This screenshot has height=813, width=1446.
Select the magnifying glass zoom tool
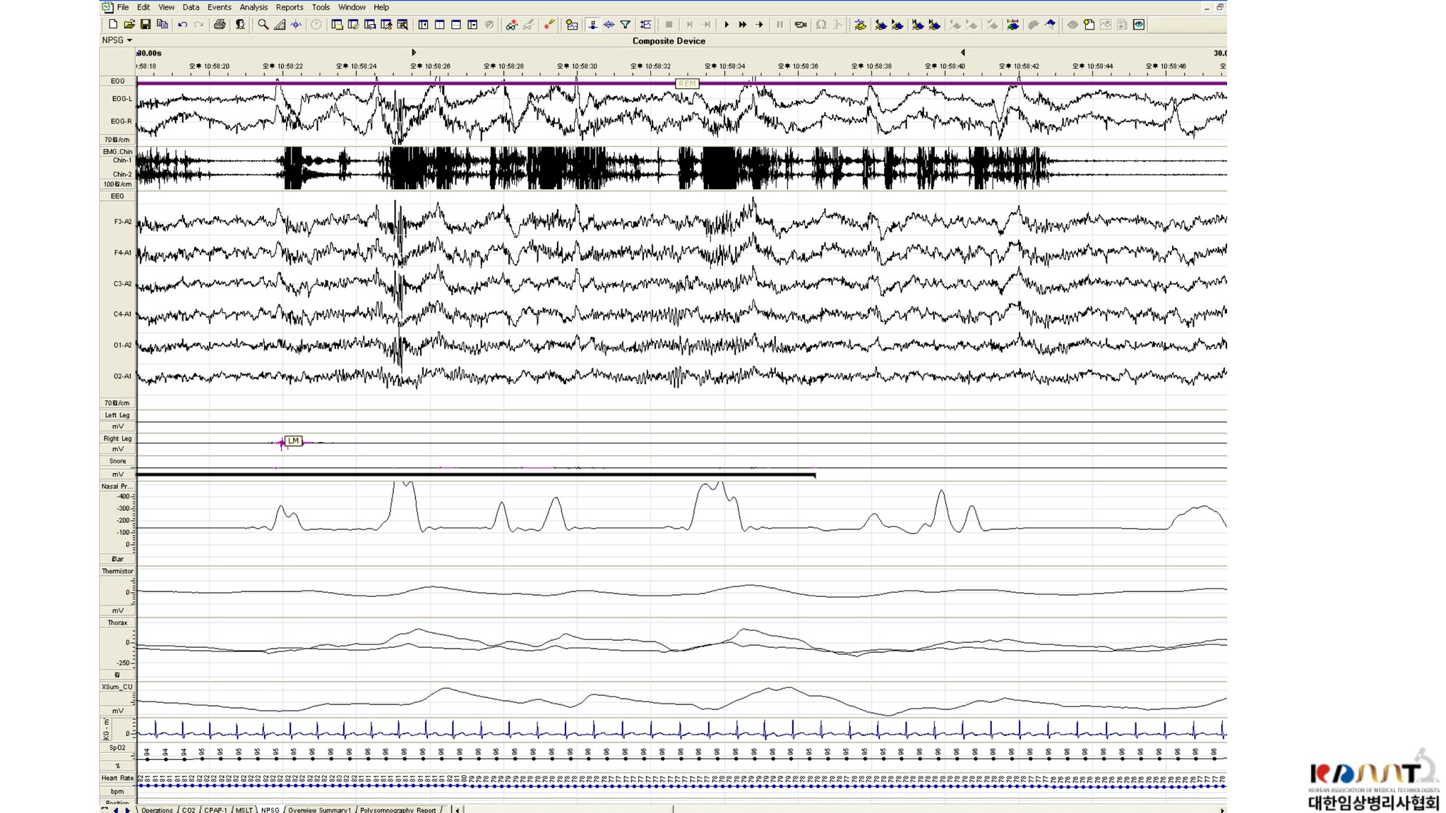(x=263, y=25)
